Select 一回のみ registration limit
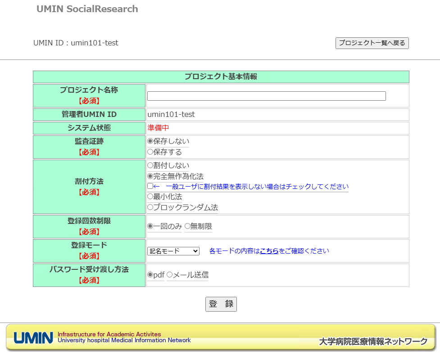Image resolution: width=440 pixels, height=353 pixels. tap(150, 226)
